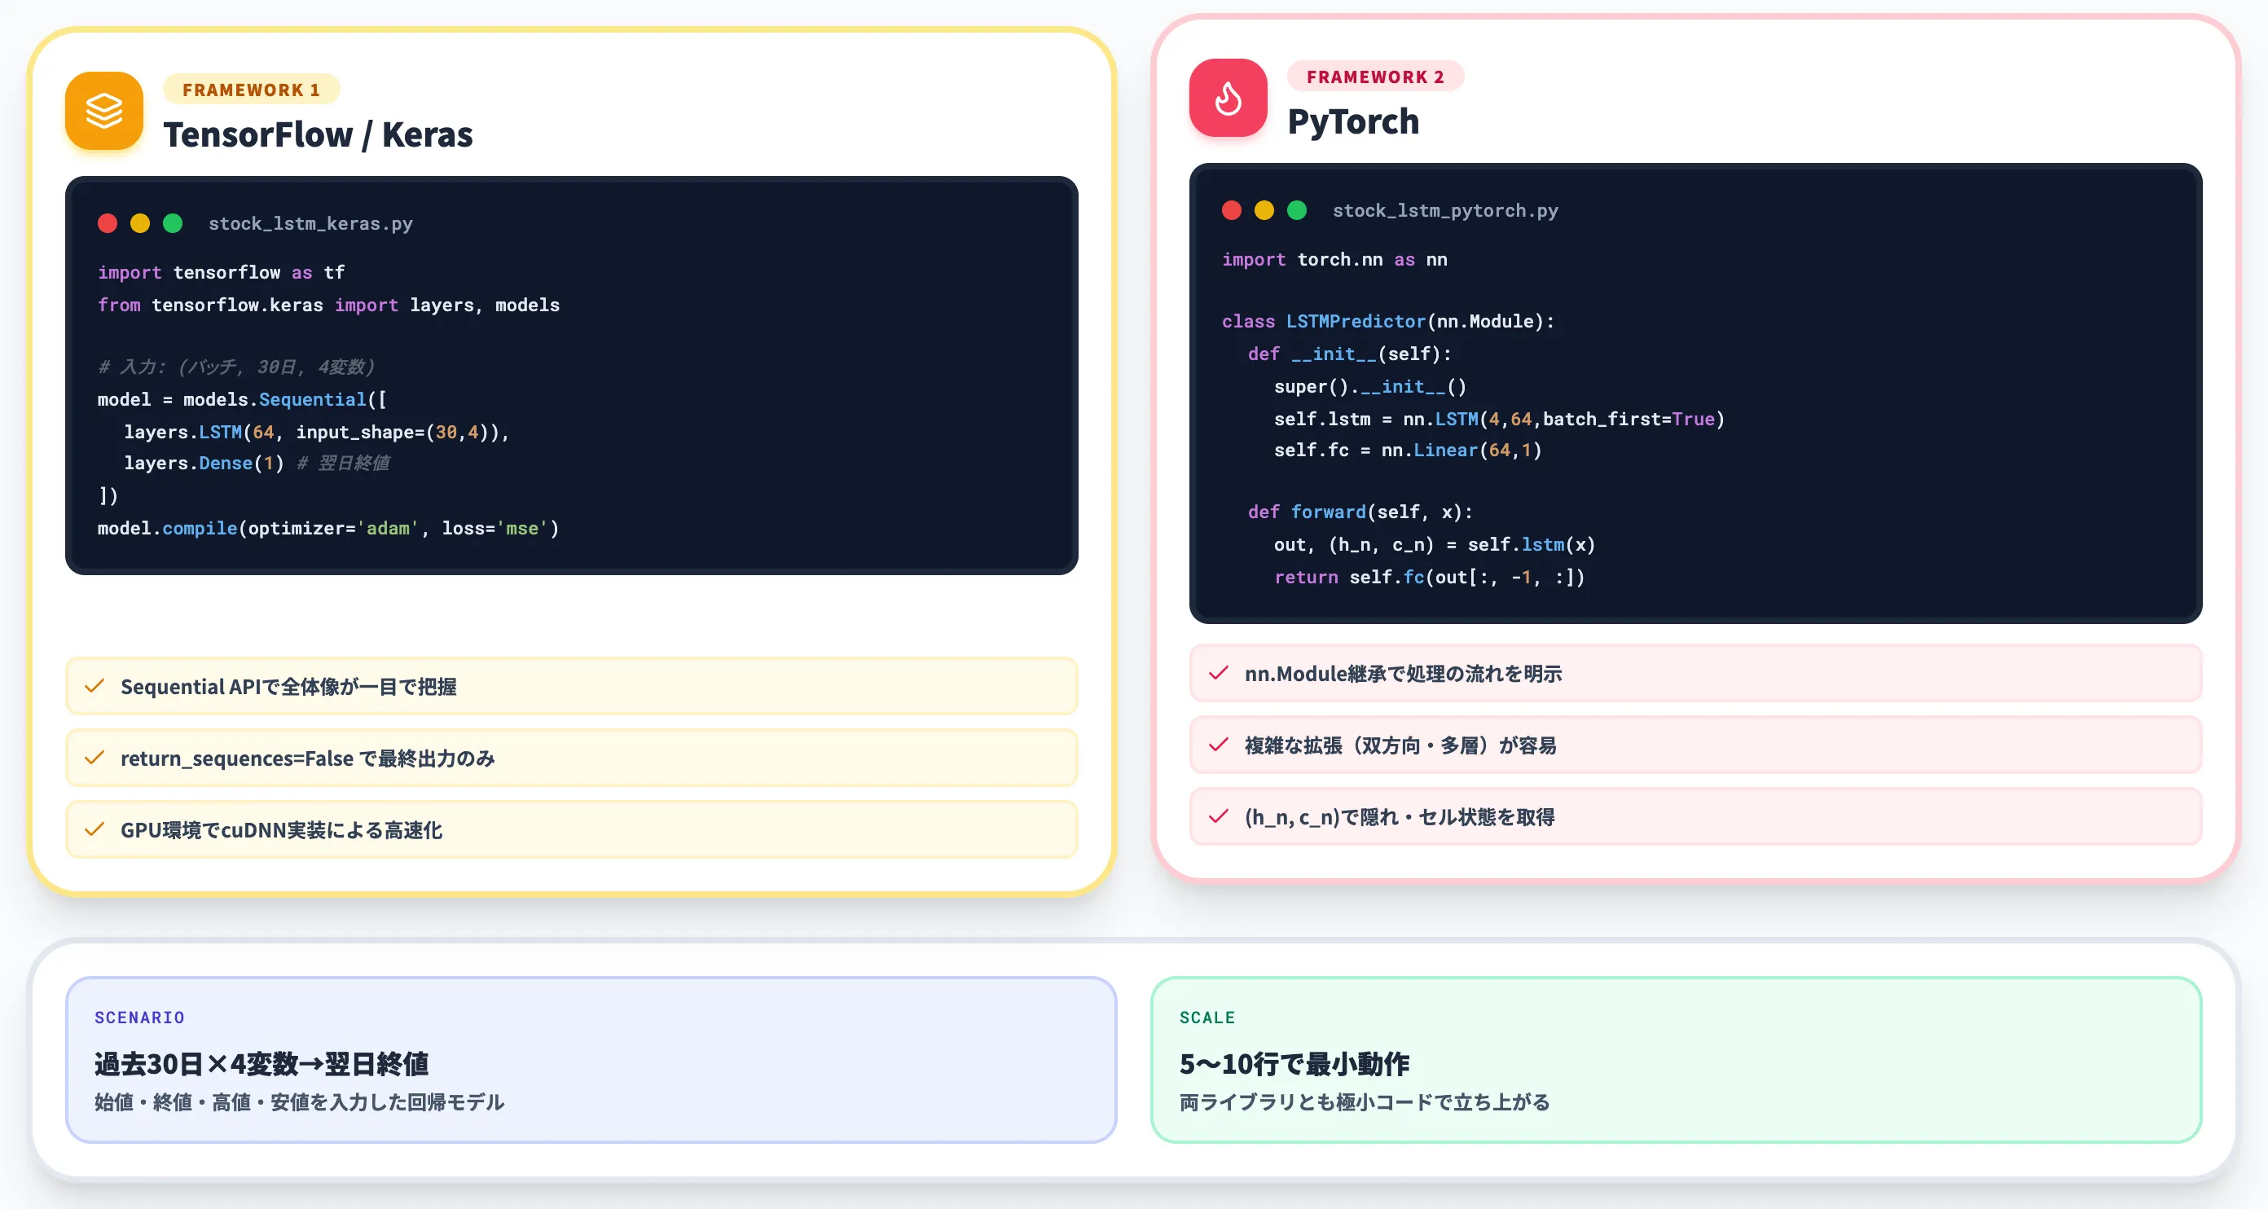This screenshot has height=1209, width=2268.
Task: Click the checkmark beside return_sequences=False
Action: click(x=94, y=758)
